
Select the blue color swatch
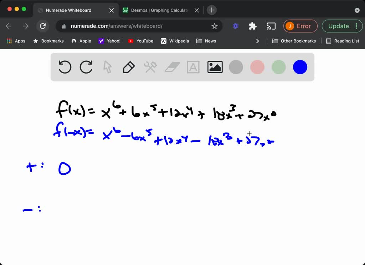pyautogui.click(x=300, y=67)
